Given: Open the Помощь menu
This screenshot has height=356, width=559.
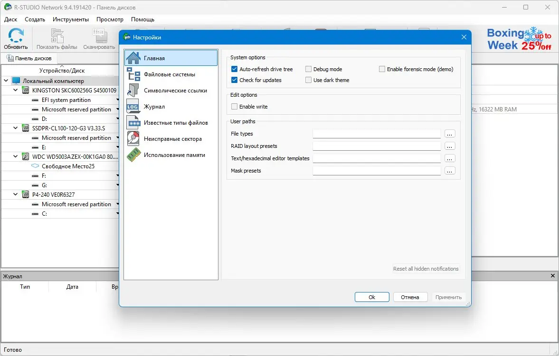Looking at the screenshot, I should [142, 19].
